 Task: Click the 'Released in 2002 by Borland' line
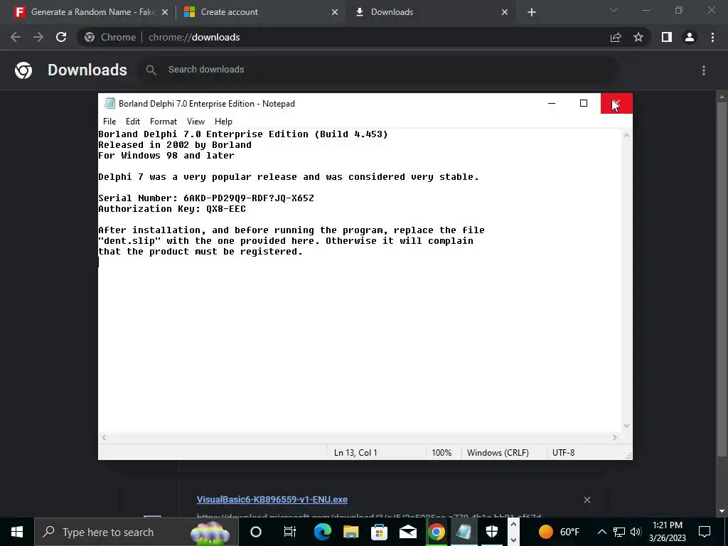(175, 145)
